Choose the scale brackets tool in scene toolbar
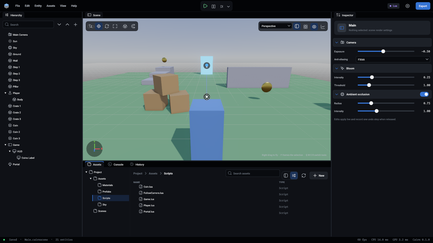433x243 pixels. [115, 26]
